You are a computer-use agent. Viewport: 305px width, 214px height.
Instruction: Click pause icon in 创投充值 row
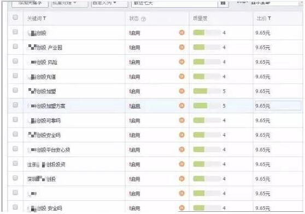181,76
